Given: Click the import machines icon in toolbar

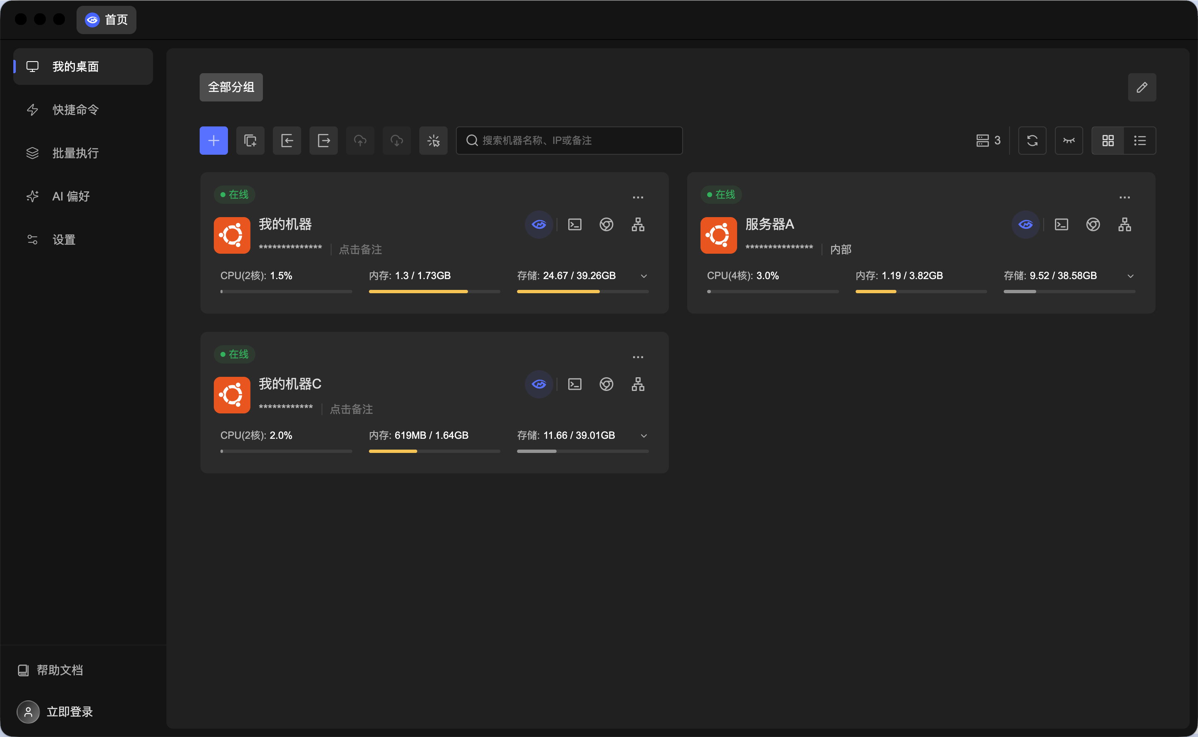Looking at the screenshot, I should 287,141.
